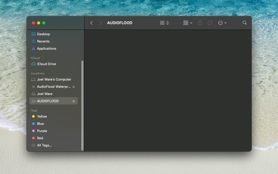Minimize the Finder window
The height and width of the screenshot is (174, 278).
pos(39,23)
